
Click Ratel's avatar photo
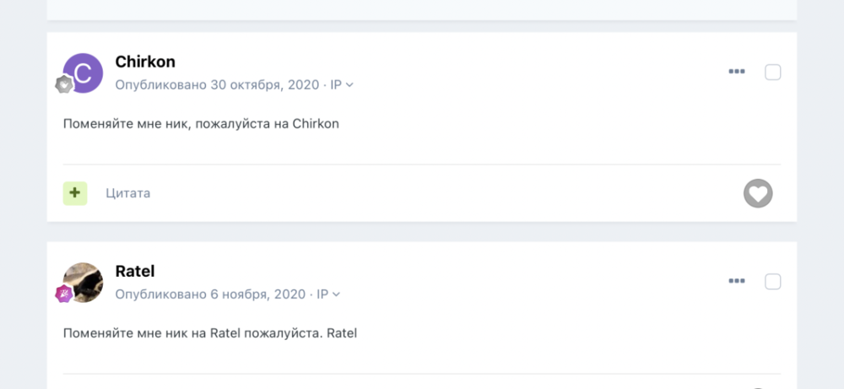pos(84,282)
